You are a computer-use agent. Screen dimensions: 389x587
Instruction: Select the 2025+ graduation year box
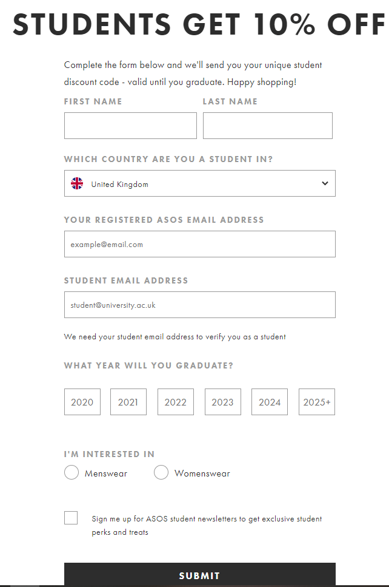click(317, 402)
